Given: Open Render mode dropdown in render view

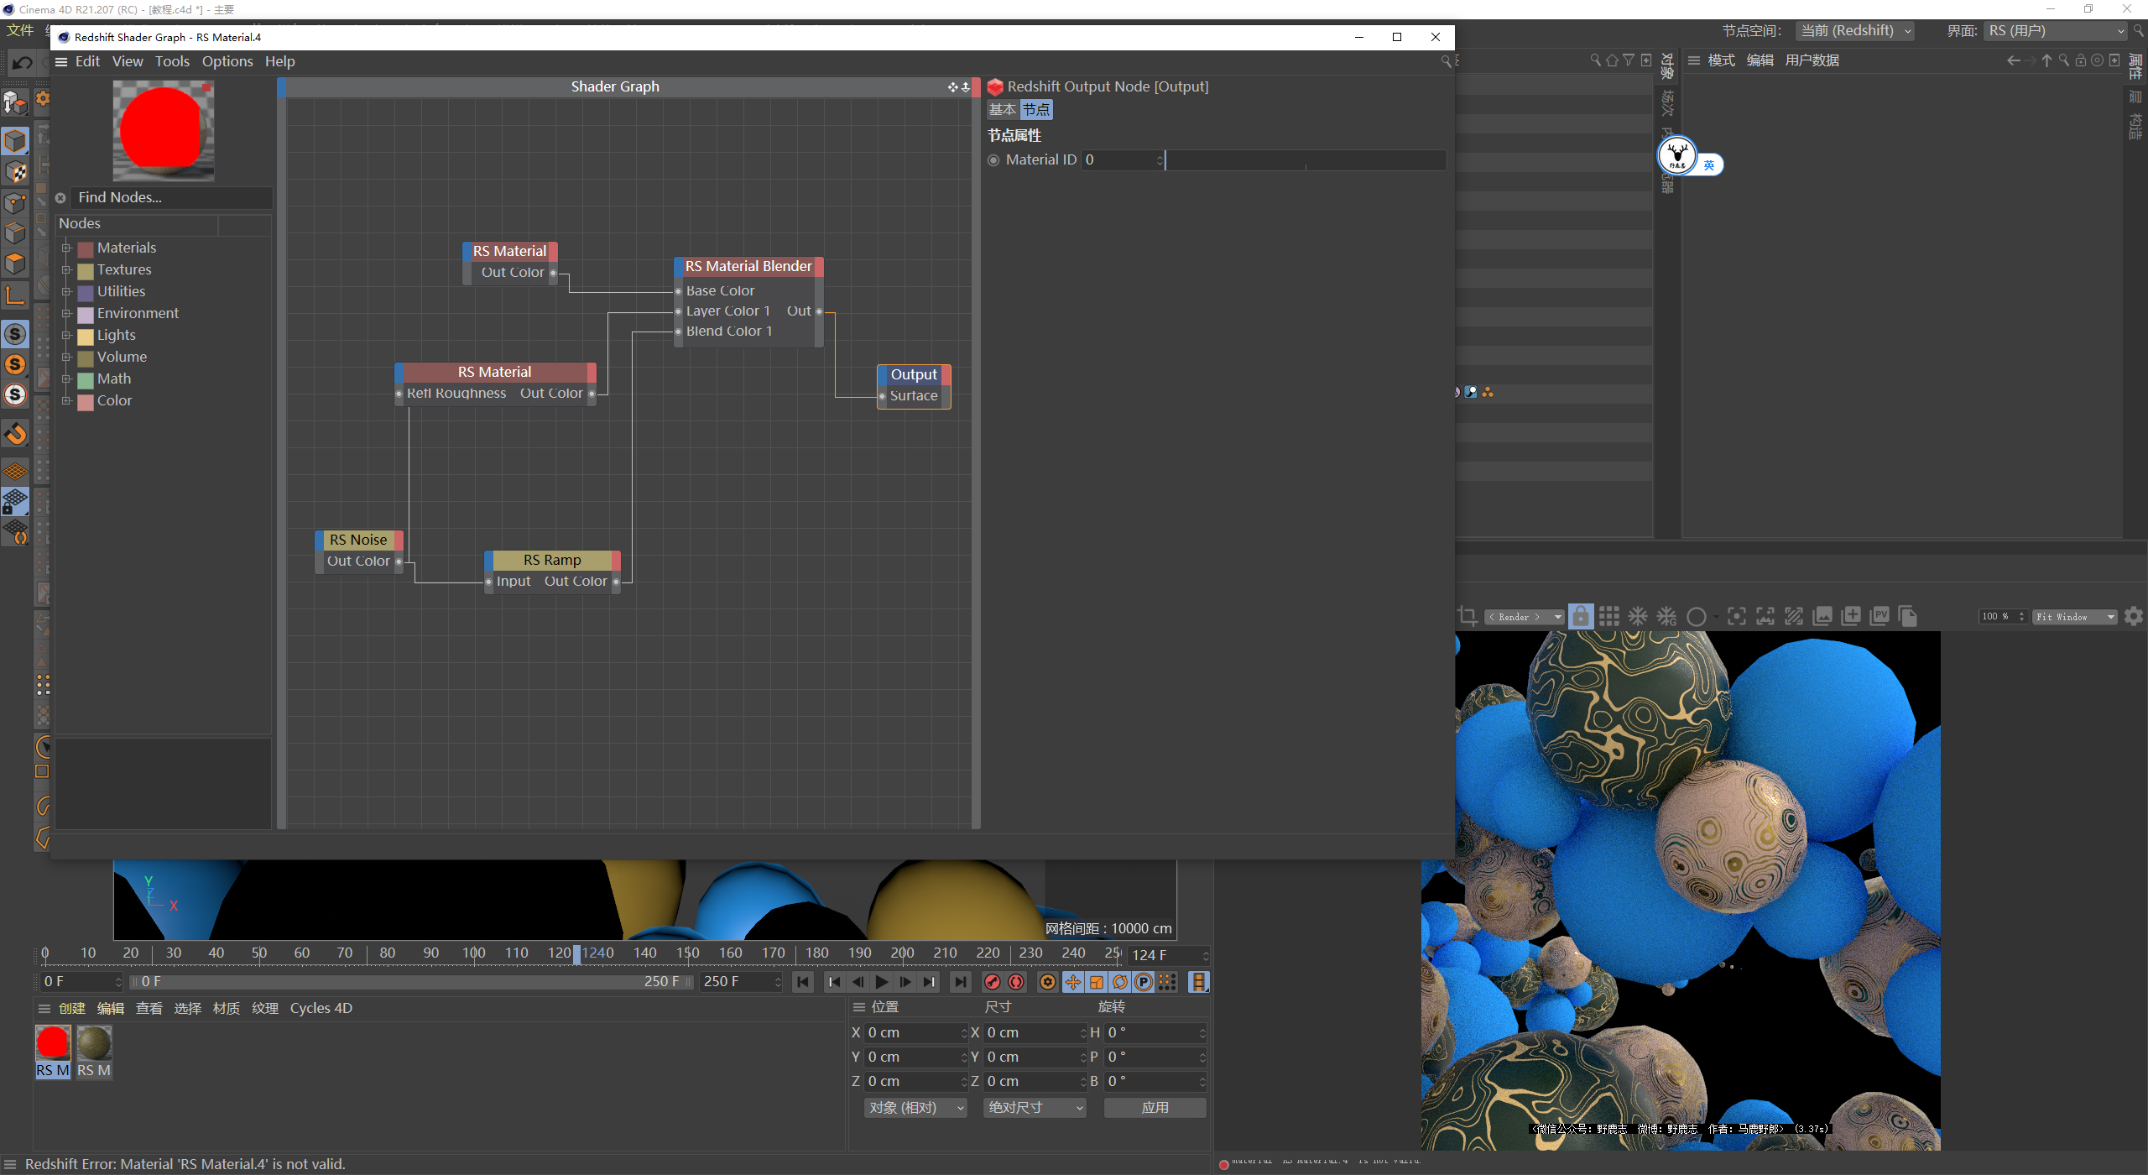Looking at the screenshot, I should (x=1524, y=617).
